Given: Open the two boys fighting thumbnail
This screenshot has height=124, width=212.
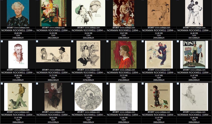Looking at the screenshot, I should coord(194,13).
